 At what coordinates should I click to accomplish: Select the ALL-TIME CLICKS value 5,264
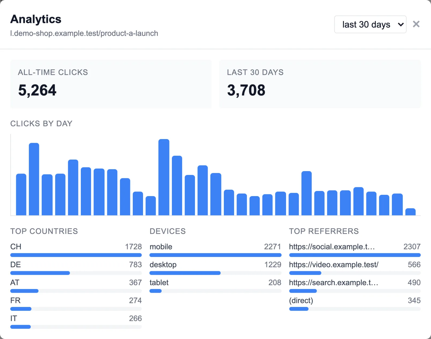37,90
